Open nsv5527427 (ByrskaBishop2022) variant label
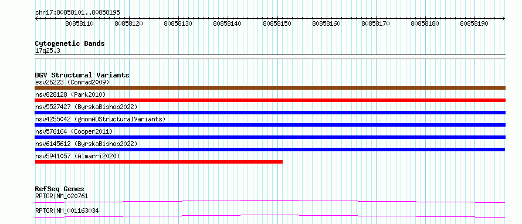522x224 pixels. coord(86,107)
